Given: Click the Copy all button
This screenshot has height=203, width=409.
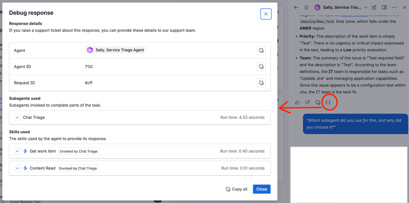Looking at the screenshot, I should coord(237,189).
